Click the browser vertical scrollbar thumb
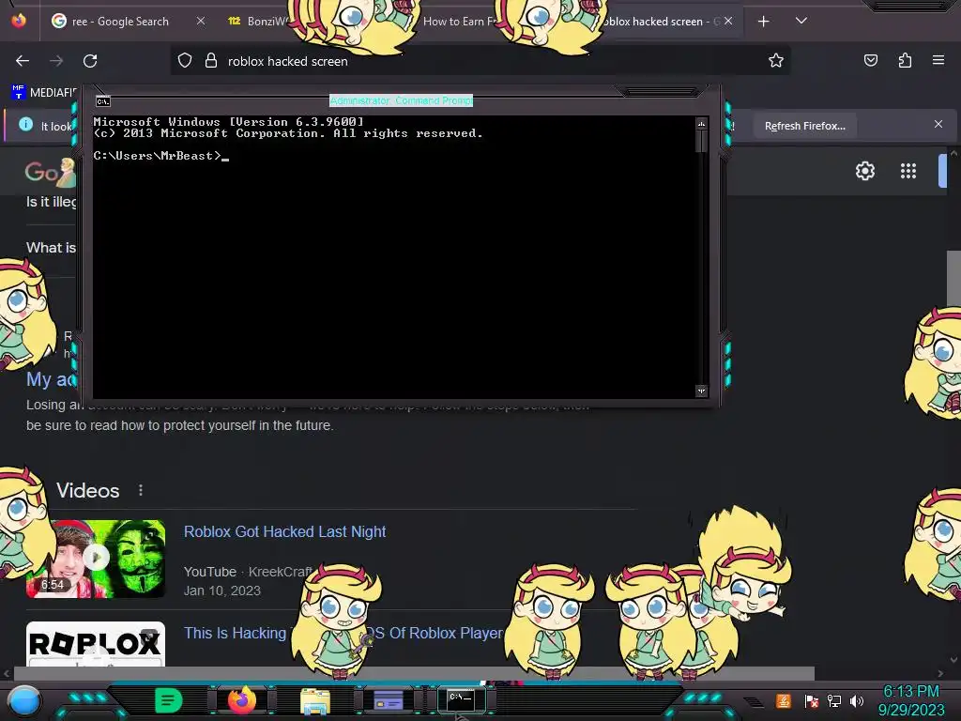Viewport: 961px width, 721px height. pyautogui.click(x=953, y=279)
